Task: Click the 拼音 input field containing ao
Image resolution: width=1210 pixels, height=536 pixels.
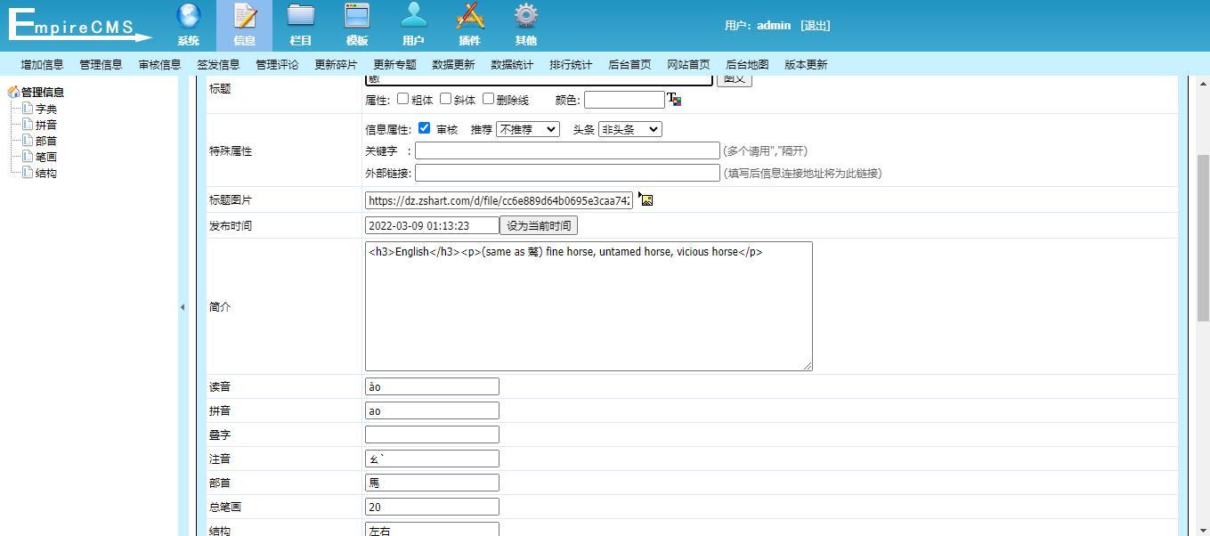Action: [x=432, y=410]
